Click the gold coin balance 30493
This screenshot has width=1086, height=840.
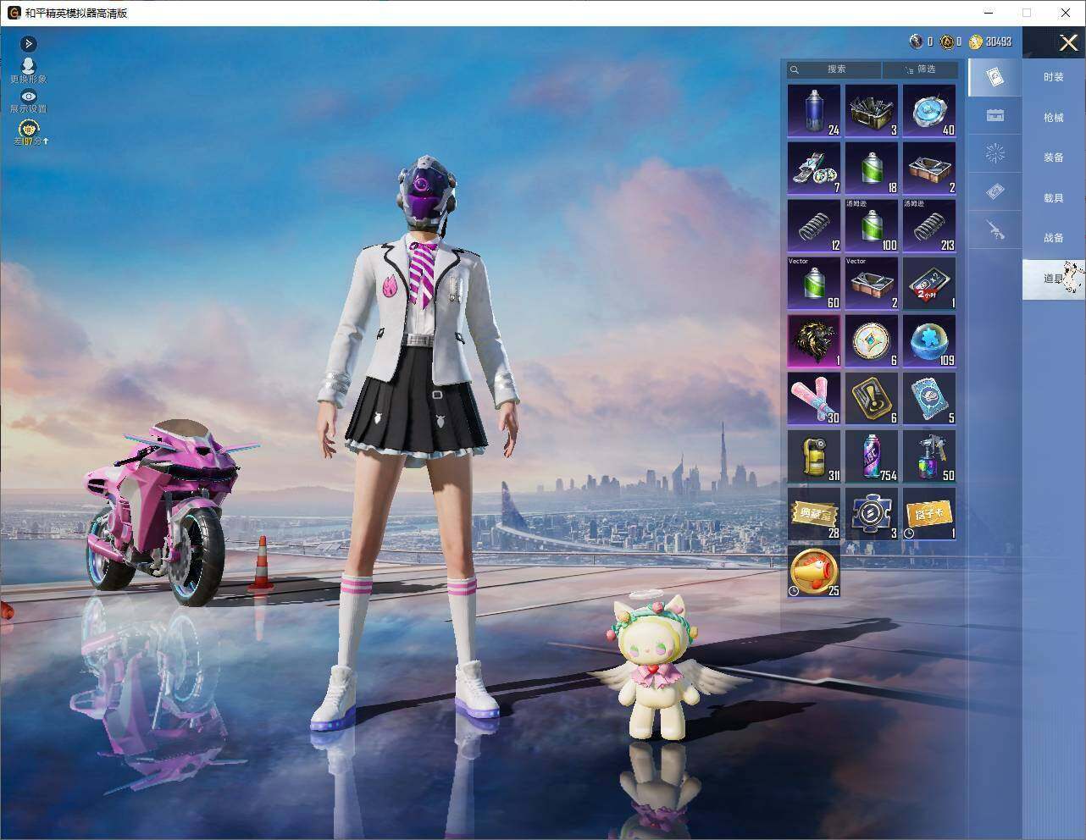[990, 41]
